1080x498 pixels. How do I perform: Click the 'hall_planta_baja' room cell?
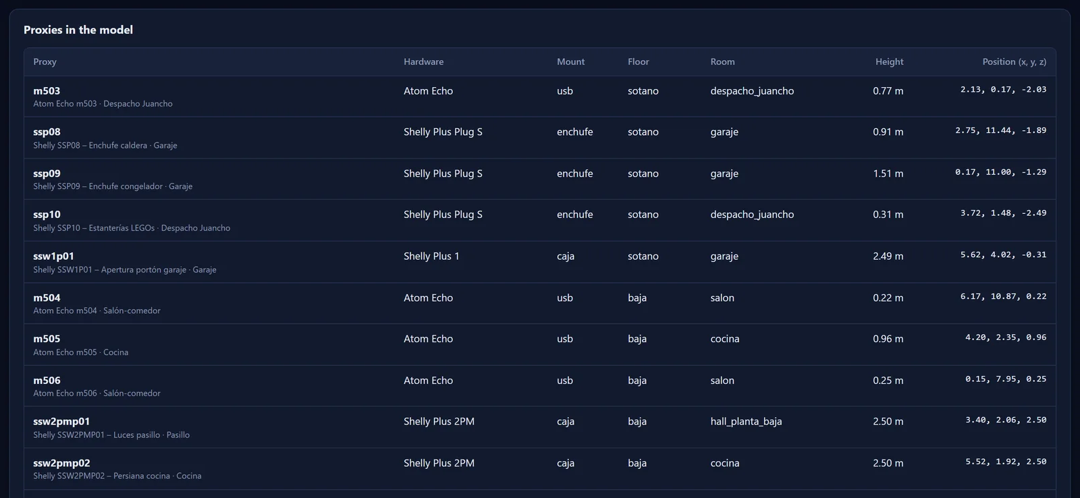(746, 421)
